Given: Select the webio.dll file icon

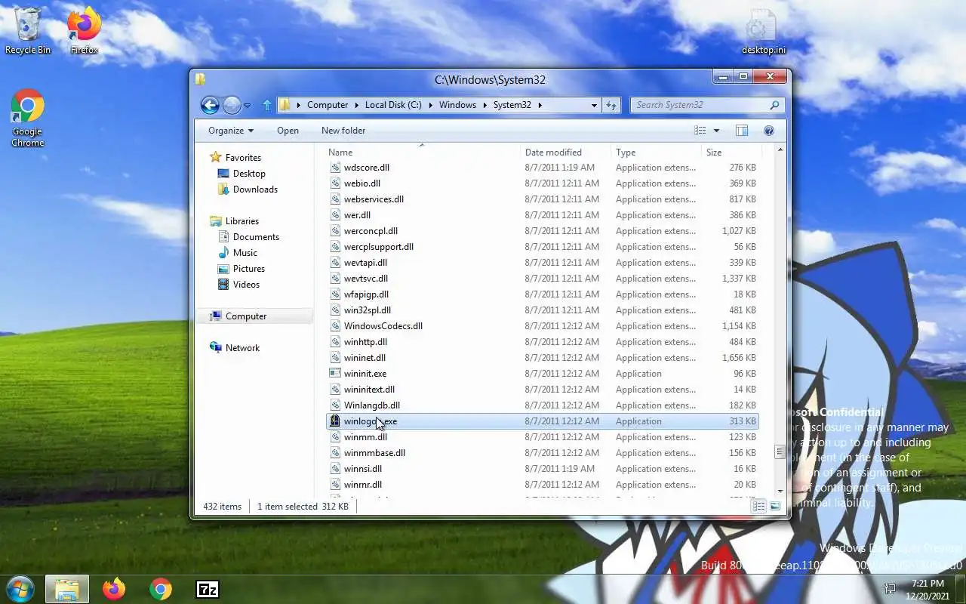Looking at the screenshot, I should click(x=336, y=183).
